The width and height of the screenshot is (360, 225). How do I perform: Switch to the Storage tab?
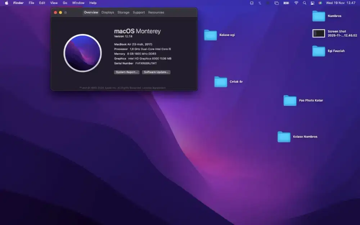pyautogui.click(x=123, y=13)
